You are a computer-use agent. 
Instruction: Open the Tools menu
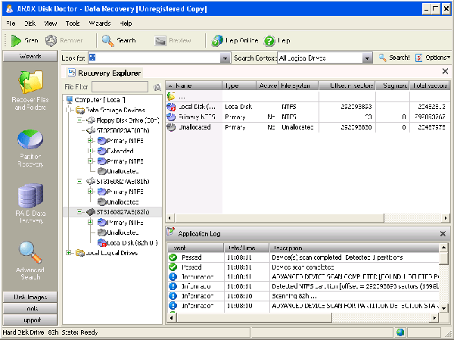tap(73, 23)
